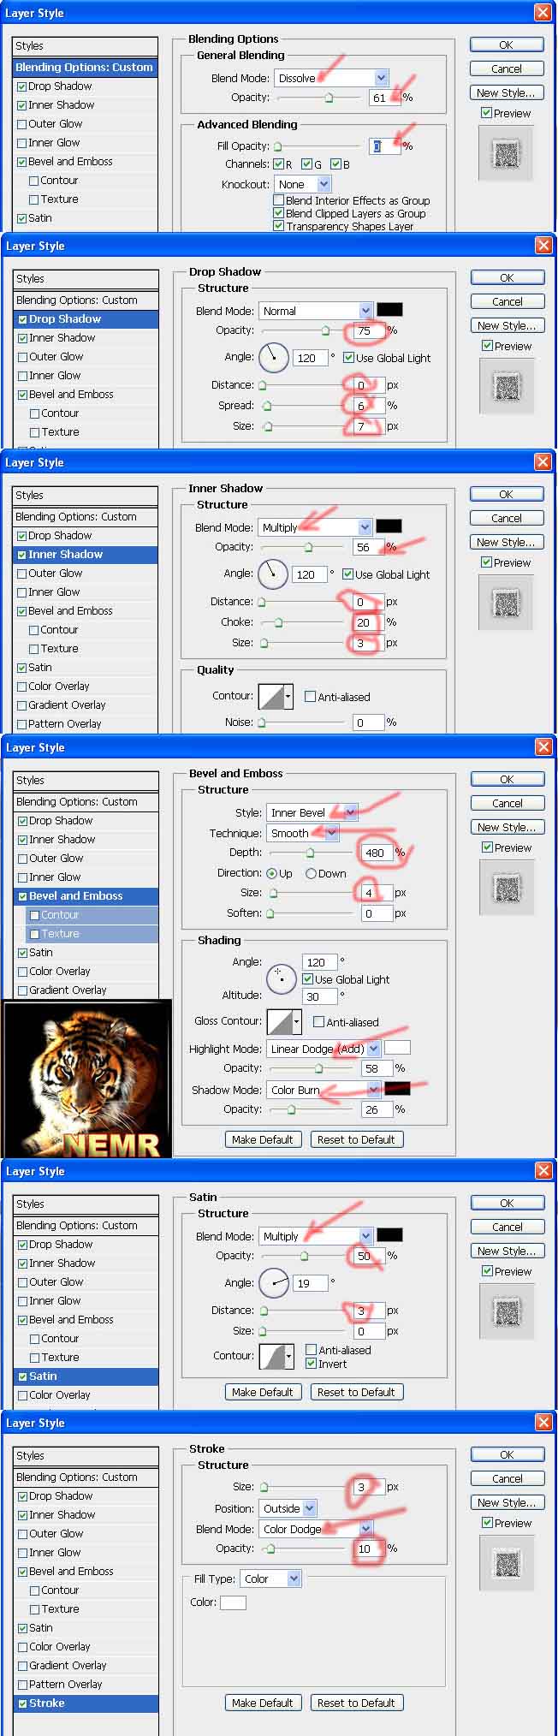This screenshot has height=1736, width=558.
Task: Click the Shadow Mode dark red swatch
Action: [x=397, y=1089]
